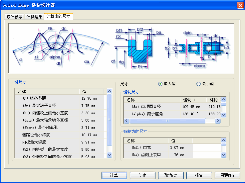Open the 计算结果 tab
This screenshot has height=183, width=245.
[x=34, y=17]
